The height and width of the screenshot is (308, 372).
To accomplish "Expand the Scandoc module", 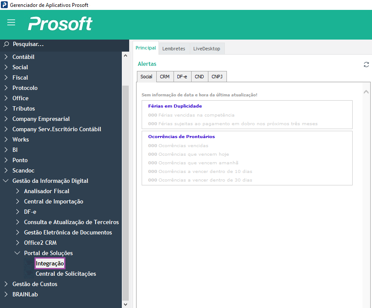I will [6, 170].
